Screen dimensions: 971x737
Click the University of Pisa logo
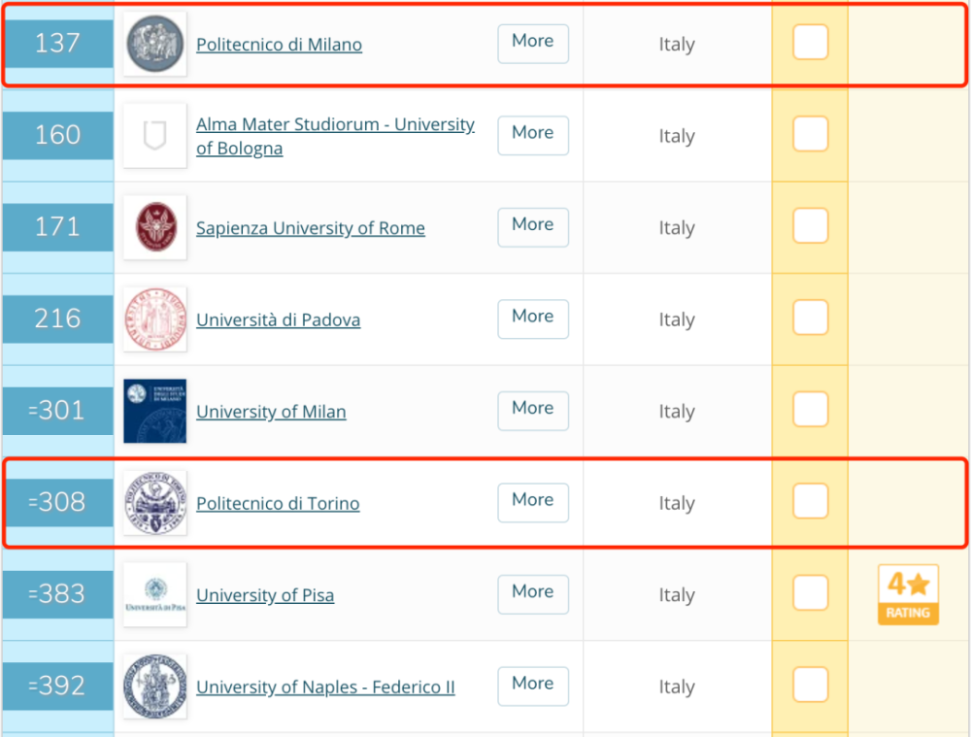(x=154, y=594)
